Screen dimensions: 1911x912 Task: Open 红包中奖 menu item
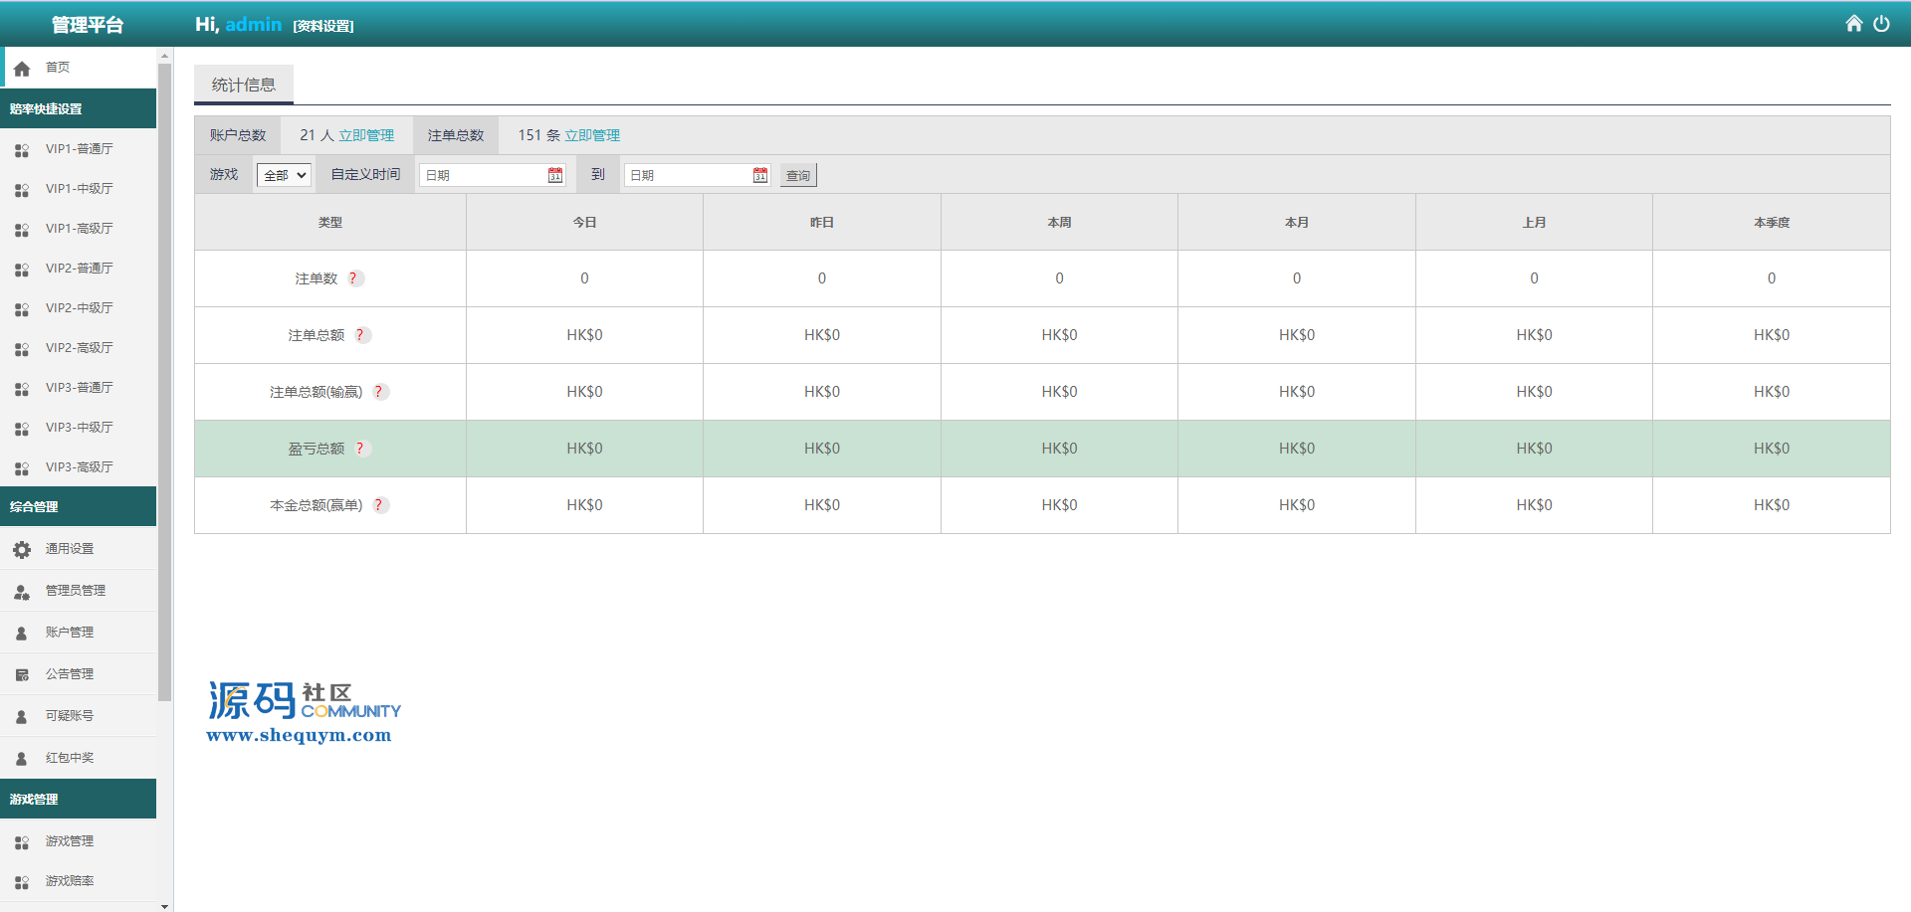pyautogui.click(x=79, y=758)
